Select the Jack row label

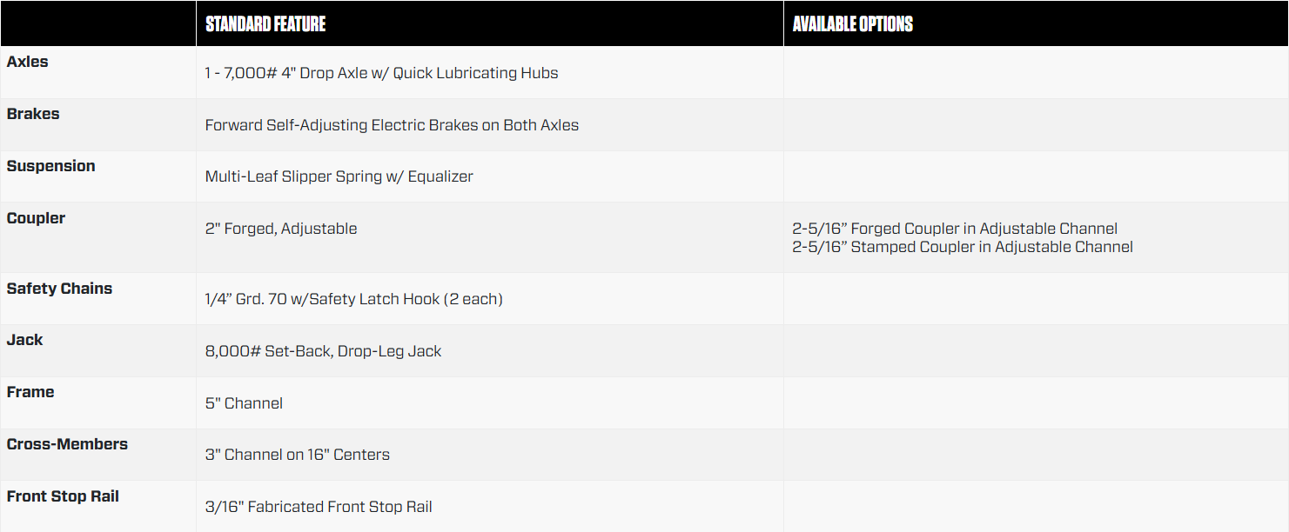pos(24,340)
